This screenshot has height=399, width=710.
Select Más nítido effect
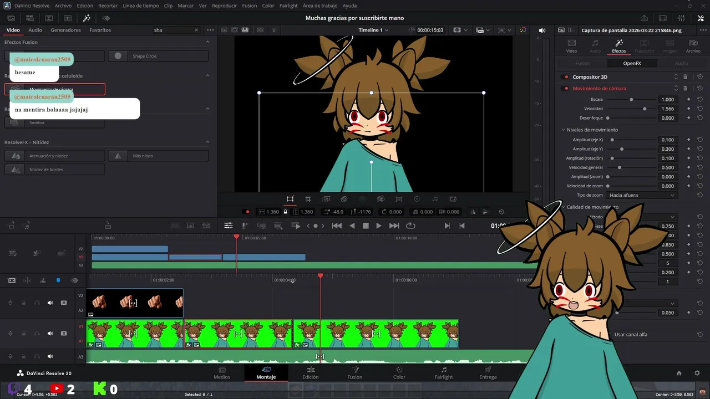[x=158, y=156]
